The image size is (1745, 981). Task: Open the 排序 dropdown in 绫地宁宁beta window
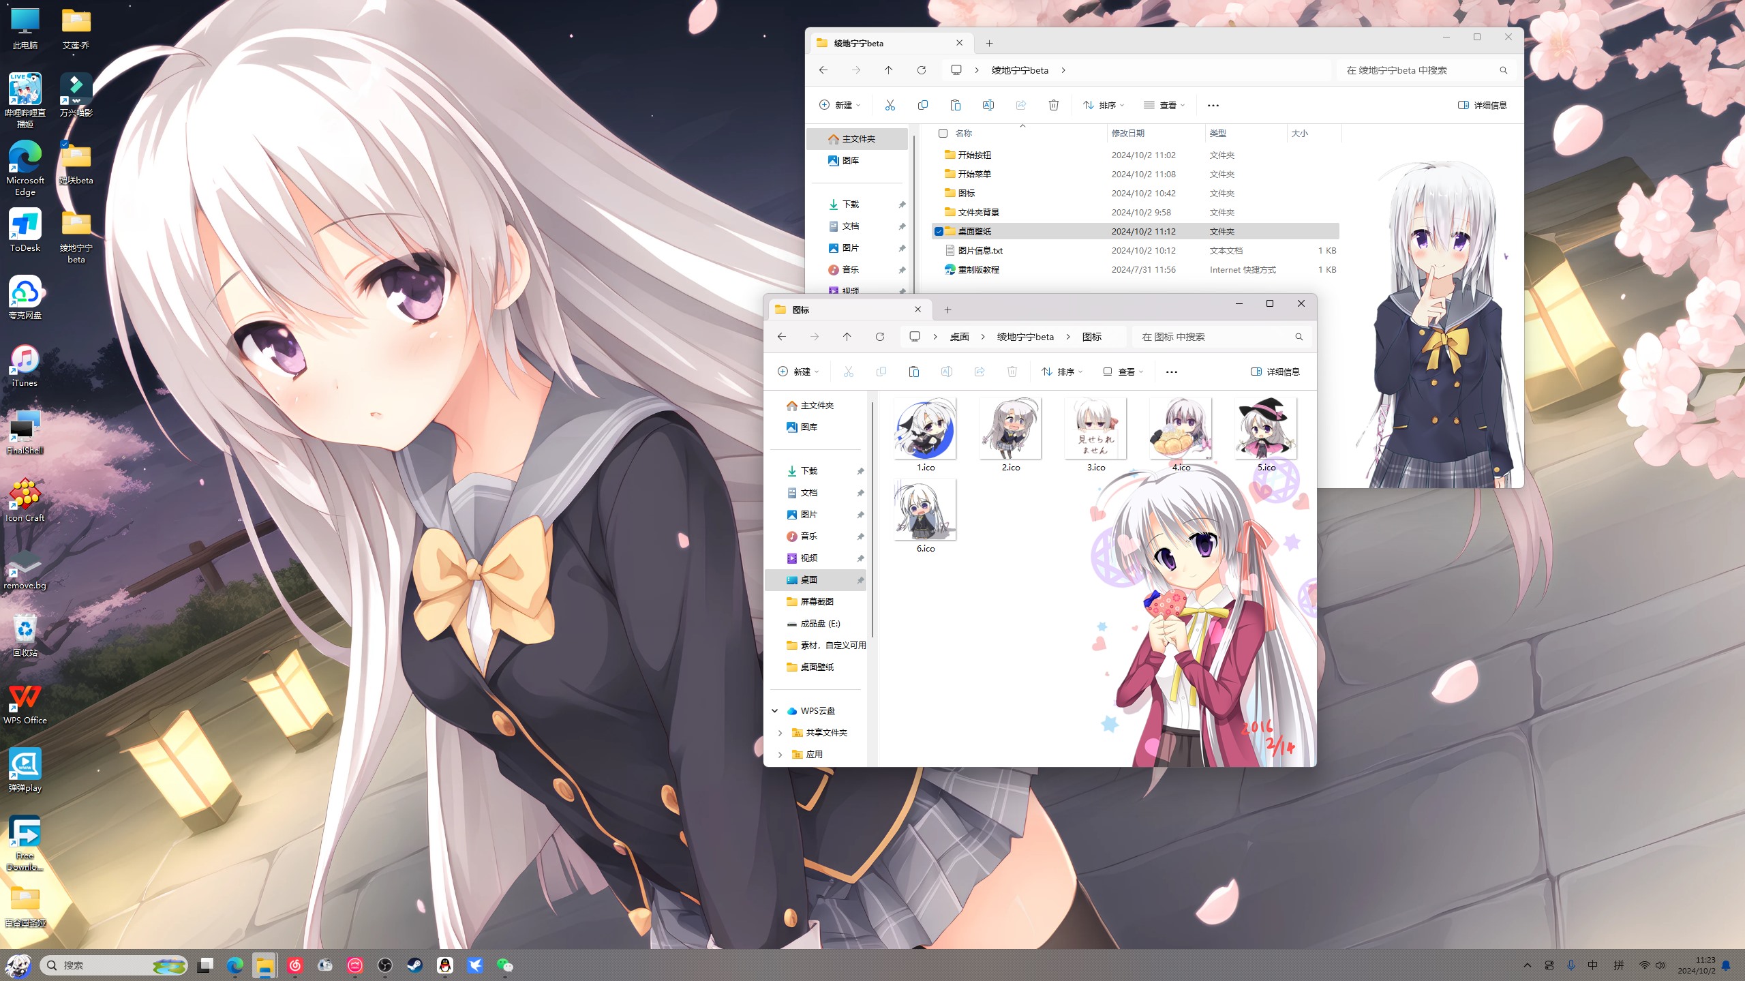1104,105
